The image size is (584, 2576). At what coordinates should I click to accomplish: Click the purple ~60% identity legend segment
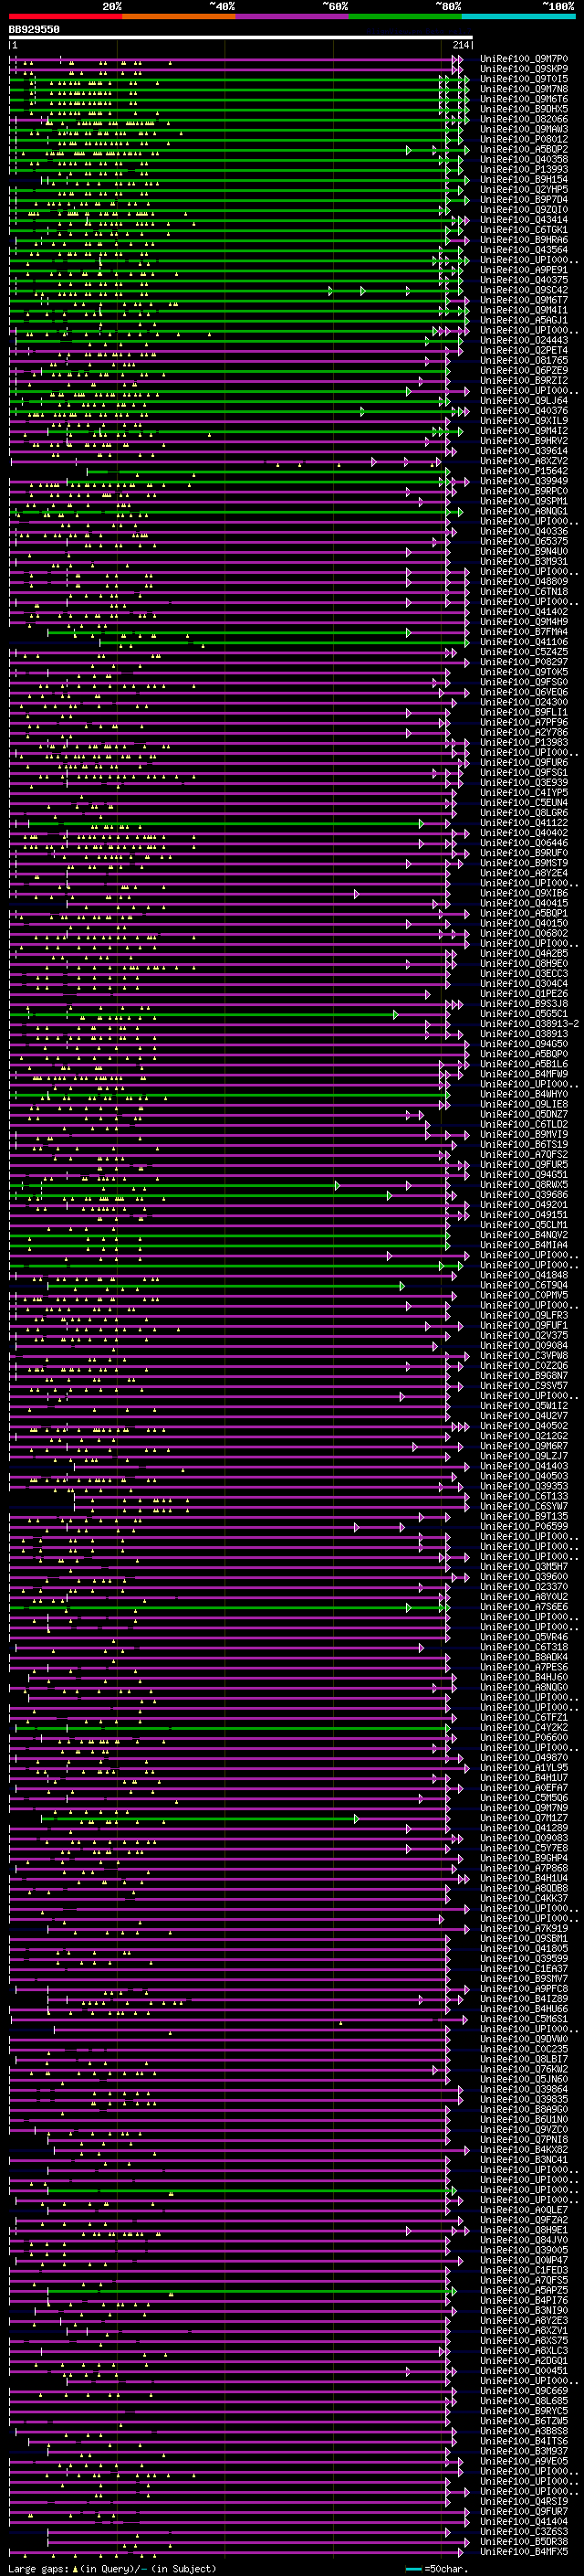[x=293, y=16]
